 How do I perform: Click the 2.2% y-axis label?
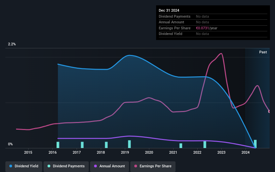point(12,44)
